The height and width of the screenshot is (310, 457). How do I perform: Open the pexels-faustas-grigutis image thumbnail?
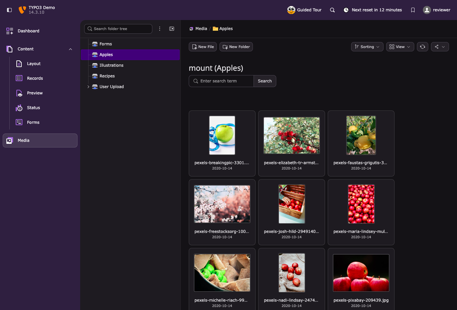point(361,135)
